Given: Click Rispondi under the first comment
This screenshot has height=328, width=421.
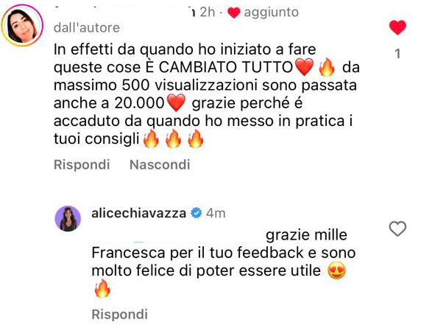Looking at the screenshot, I should click(82, 164).
